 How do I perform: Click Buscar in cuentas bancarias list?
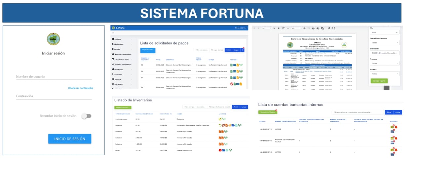point(389,112)
